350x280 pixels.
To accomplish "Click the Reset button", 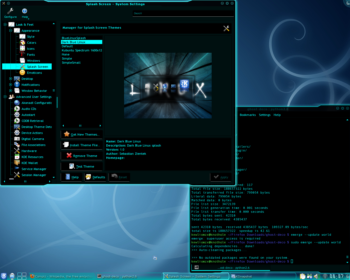I will pos(119,177).
